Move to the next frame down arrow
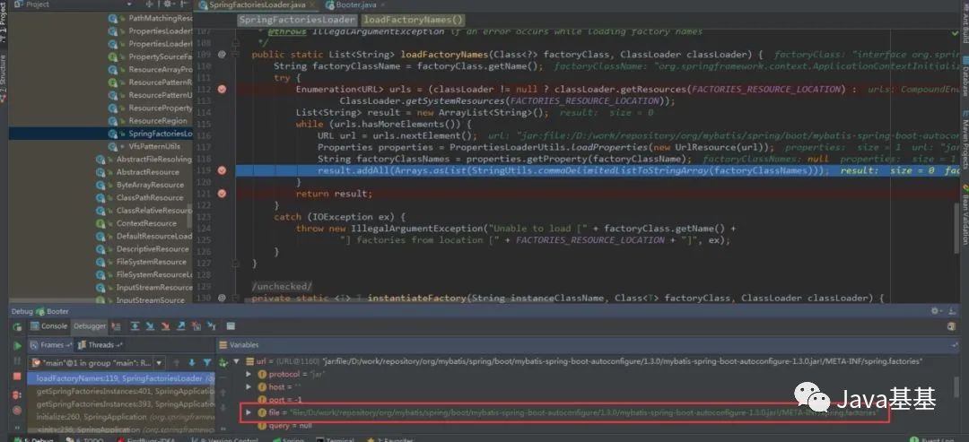The image size is (969, 442). click(192, 362)
